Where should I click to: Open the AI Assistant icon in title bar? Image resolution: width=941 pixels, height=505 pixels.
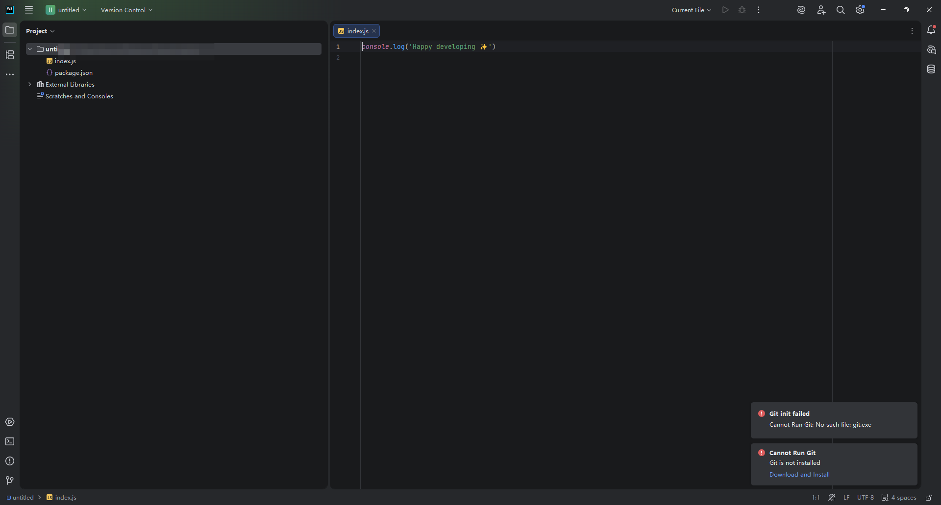(x=802, y=10)
